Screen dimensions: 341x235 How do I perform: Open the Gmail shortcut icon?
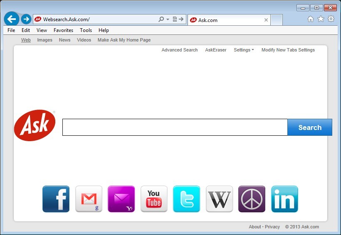click(x=89, y=199)
